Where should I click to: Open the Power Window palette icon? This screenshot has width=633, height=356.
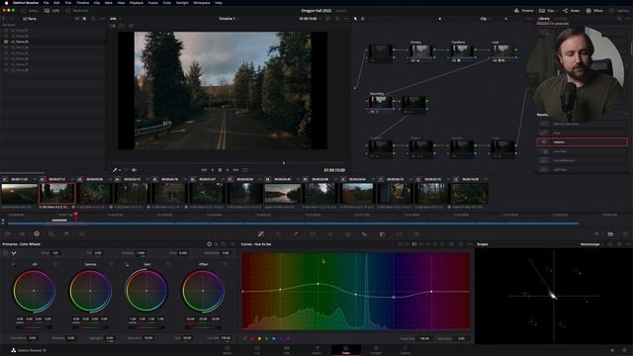pos(313,233)
